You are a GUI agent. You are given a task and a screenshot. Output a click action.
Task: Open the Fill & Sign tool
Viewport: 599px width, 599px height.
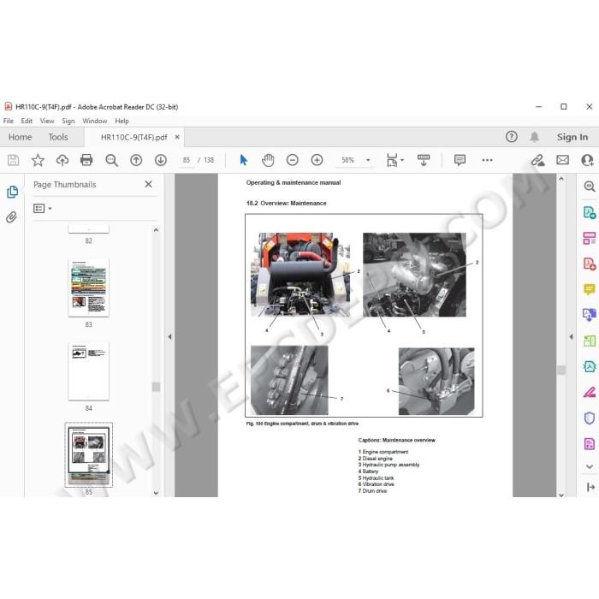590,392
